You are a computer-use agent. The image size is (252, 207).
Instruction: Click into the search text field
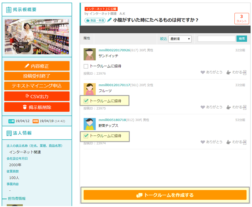(x=216, y=39)
